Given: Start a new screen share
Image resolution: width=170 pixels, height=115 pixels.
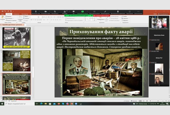Looking at the screenshot, I should [83, 12].
